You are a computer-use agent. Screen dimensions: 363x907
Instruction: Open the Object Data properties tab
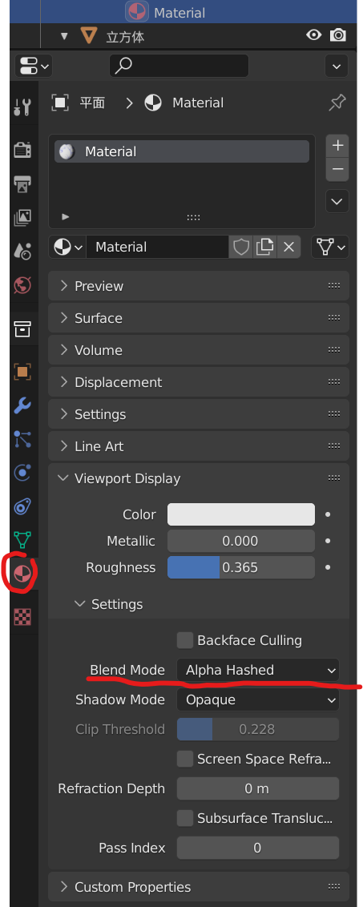[x=22, y=540]
